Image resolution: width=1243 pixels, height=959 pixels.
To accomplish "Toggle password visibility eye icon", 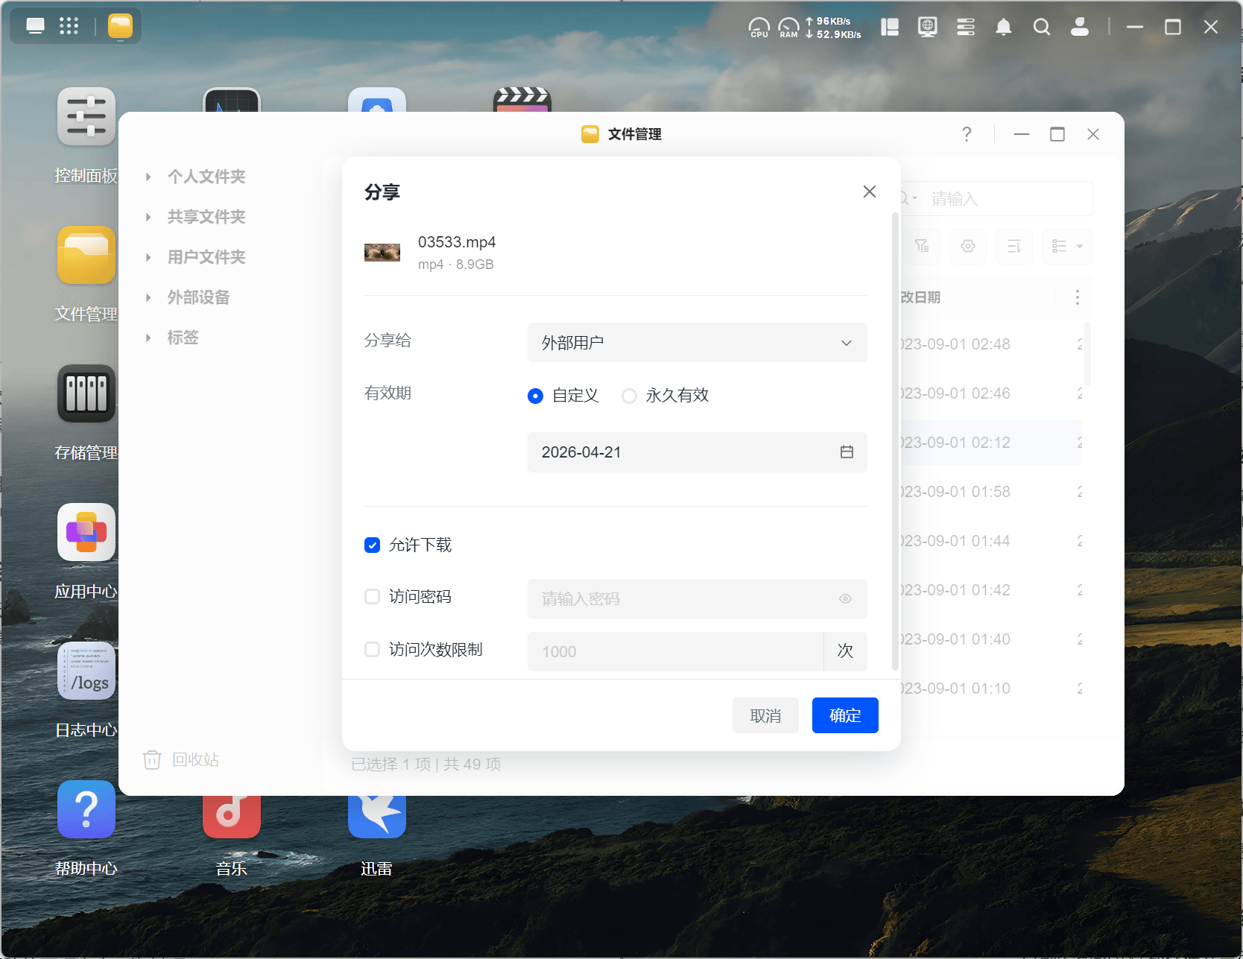I will pos(845,599).
